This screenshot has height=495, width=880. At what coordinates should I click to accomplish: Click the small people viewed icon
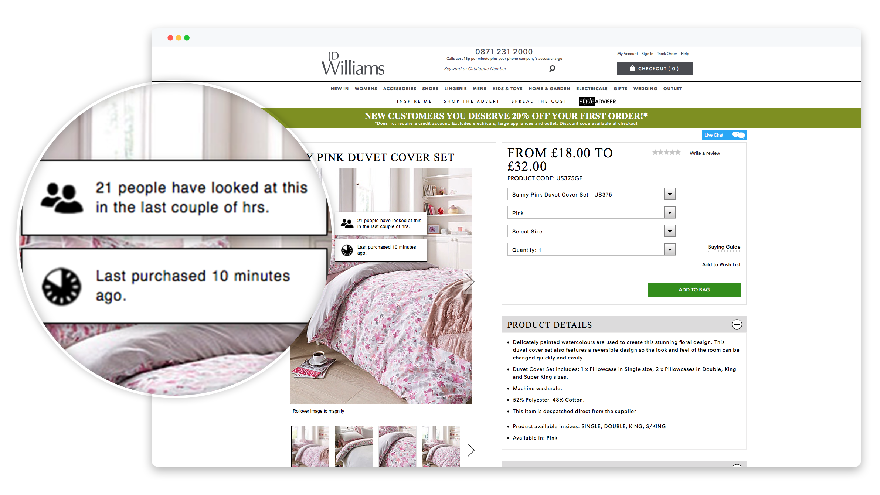(347, 223)
